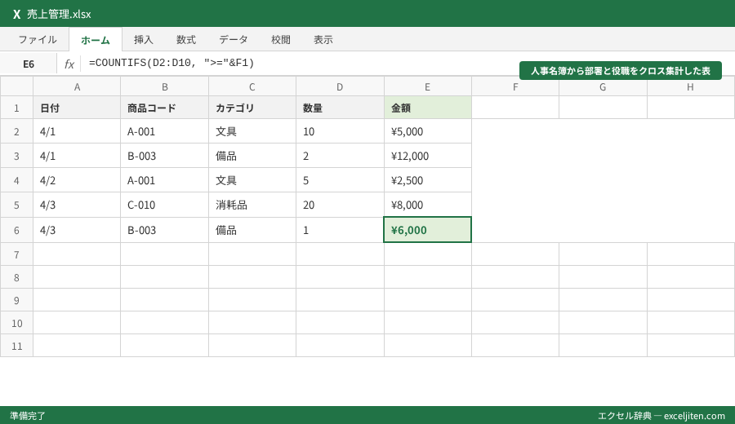Select cell containing ¥8,000
The width and height of the screenshot is (735, 424).
point(427,205)
